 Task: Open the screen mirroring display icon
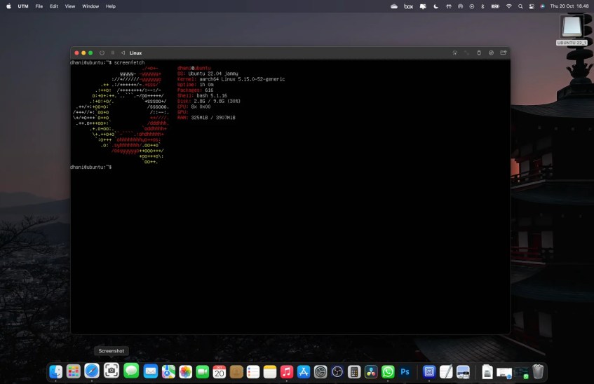point(423,6)
